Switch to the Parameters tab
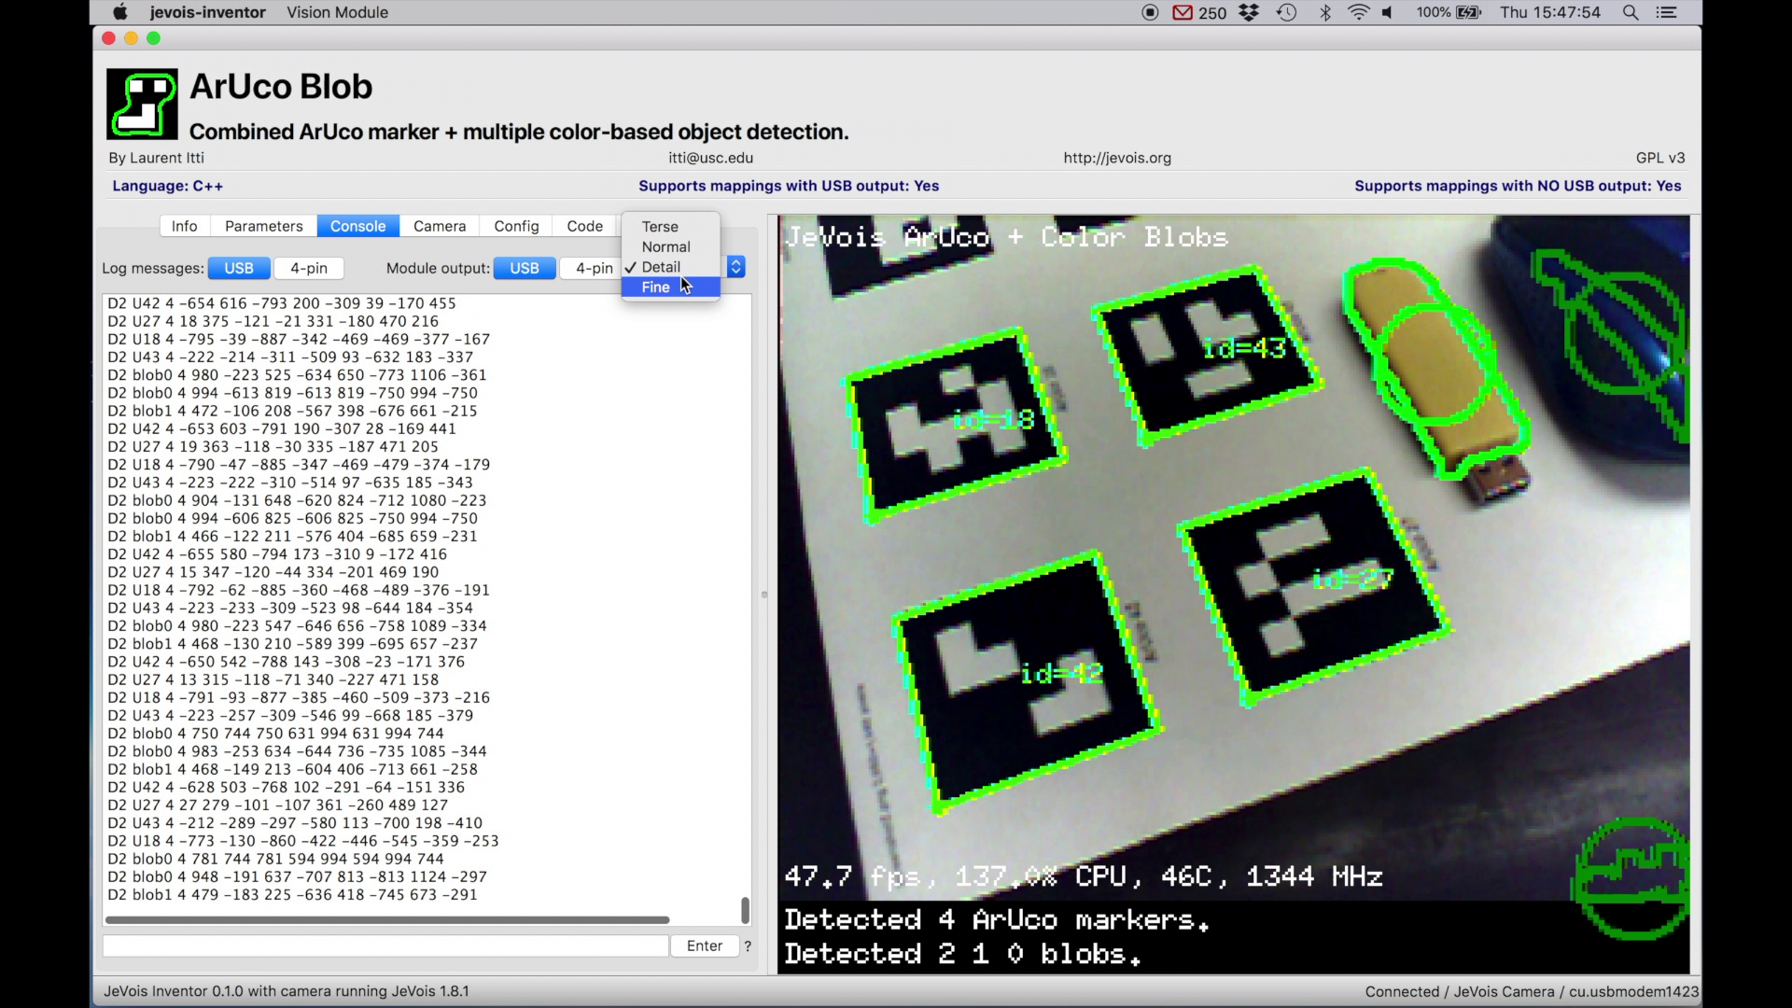This screenshot has width=1792, height=1008. pyautogui.click(x=264, y=226)
